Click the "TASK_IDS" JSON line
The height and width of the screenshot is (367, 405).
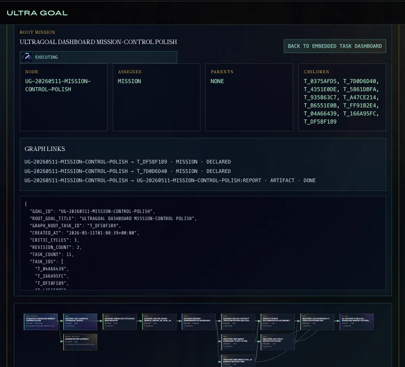(x=46, y=261)
